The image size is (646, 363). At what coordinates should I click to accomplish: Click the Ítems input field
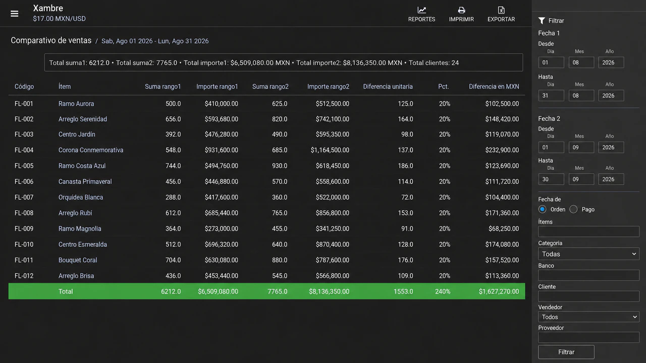click(588, 232)
